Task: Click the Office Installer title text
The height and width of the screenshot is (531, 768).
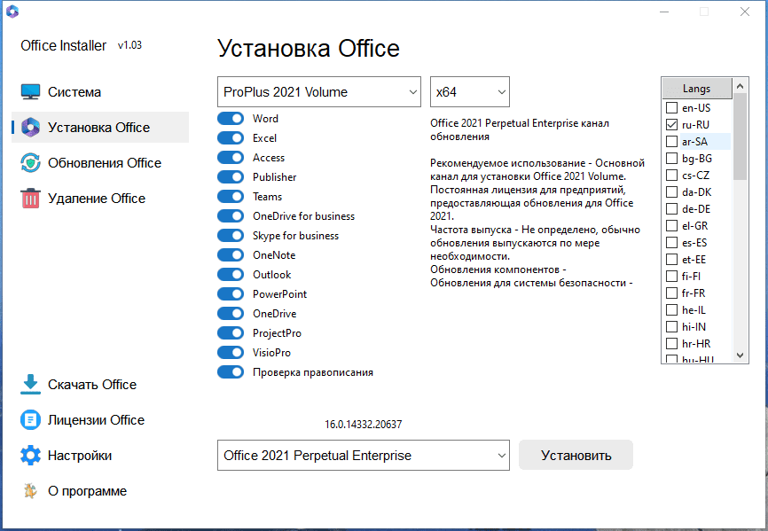Action: coord(63,45)
